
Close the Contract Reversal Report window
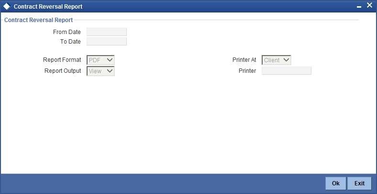coord(369,5)
